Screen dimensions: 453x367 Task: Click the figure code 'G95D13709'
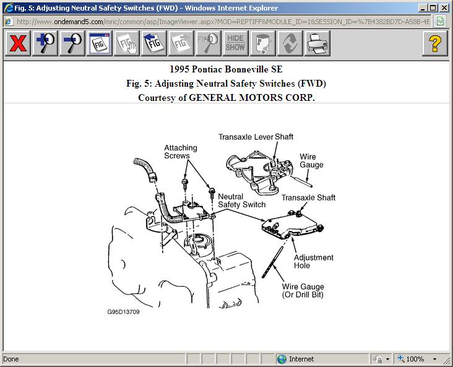coord(123,312)
